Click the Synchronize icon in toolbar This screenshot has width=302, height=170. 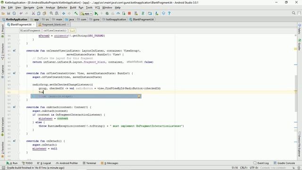coord(14,13)
